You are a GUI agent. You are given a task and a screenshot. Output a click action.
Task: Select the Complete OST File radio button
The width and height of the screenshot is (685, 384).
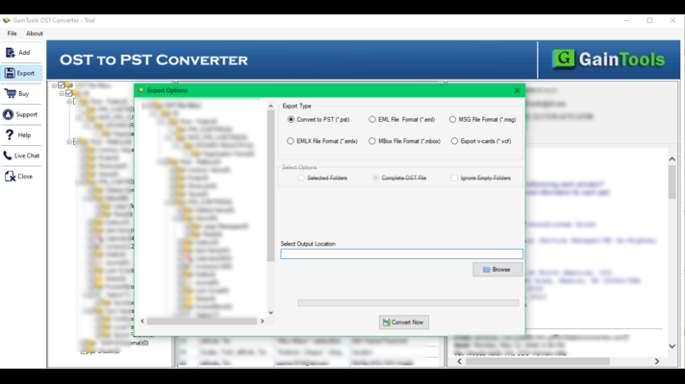[376, 178]
